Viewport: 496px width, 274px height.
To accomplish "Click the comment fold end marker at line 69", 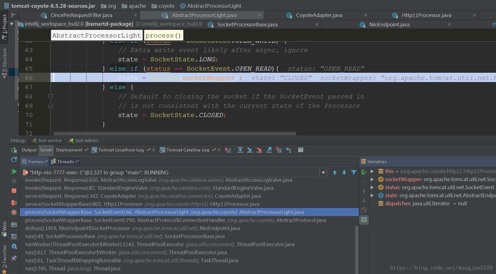I will [50, 106].
